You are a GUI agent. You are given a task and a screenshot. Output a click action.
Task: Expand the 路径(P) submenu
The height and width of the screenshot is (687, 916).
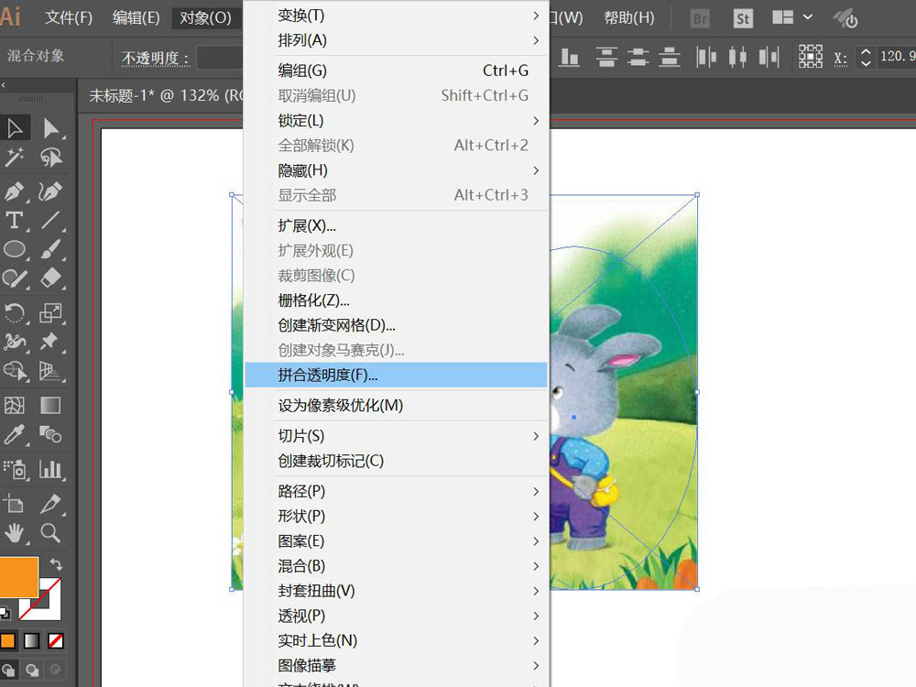click(396, 491)
